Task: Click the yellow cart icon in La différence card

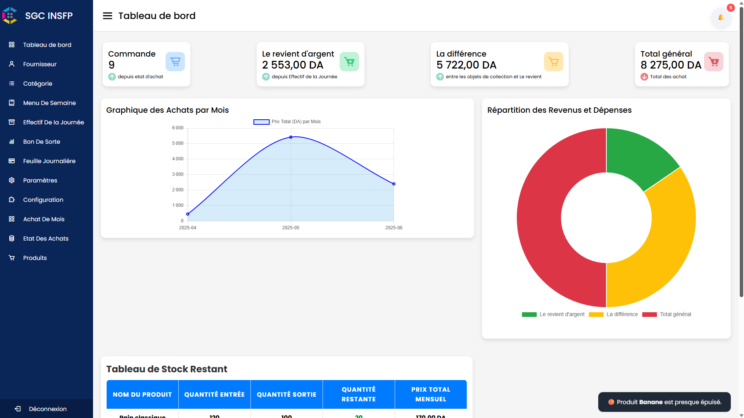Action: pyautogui.click(x=553, y=62)
